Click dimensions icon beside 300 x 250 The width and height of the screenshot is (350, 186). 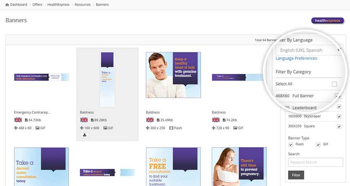pos(148,128)
